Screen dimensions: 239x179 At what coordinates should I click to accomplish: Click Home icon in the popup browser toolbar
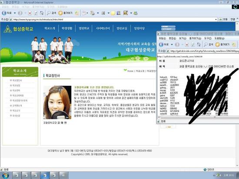(x=199, y=44)
